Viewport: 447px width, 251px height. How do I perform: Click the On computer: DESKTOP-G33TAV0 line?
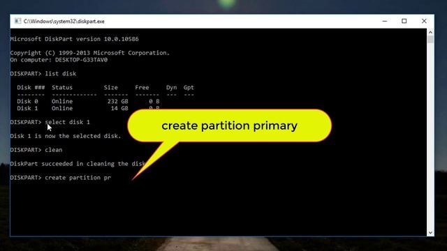59,60
